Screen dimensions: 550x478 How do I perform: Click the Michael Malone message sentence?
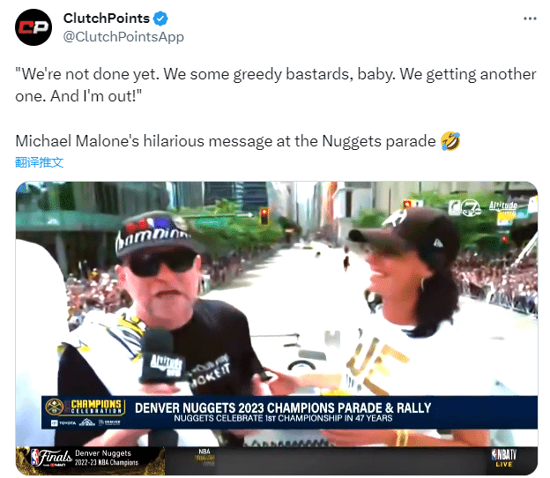pos(225,141)
